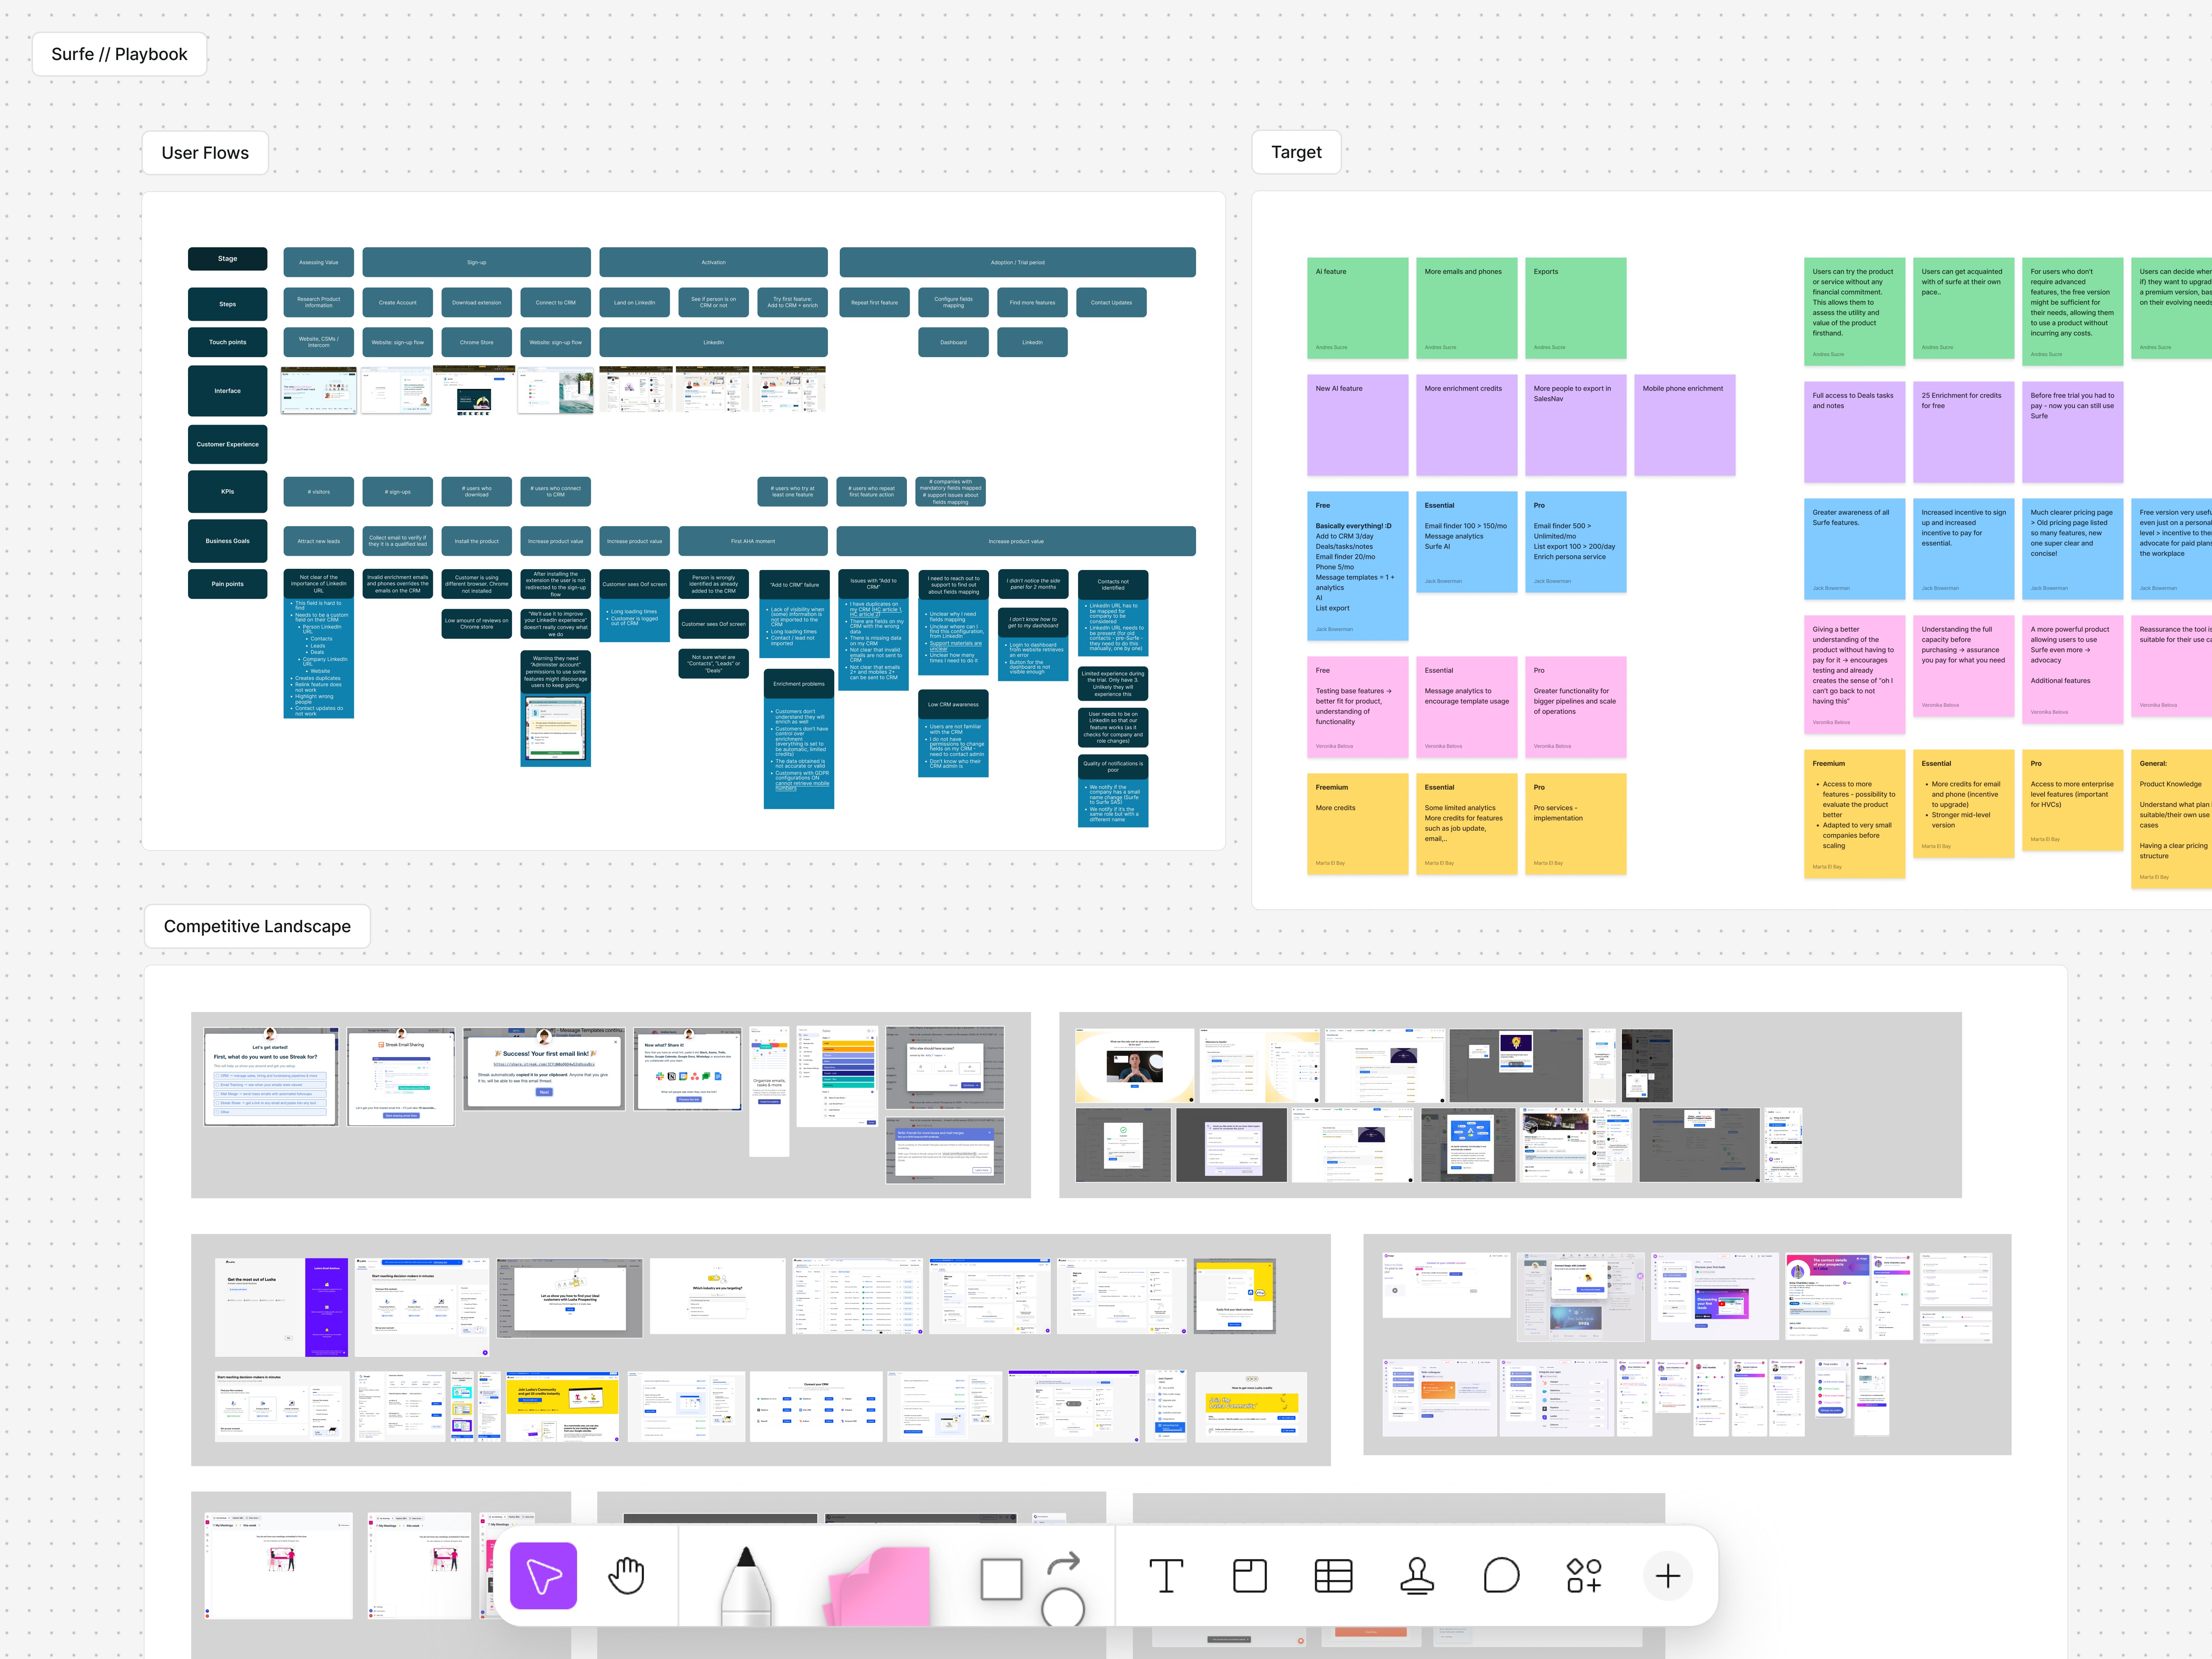Select the 'Chrome Store' touch point box
This screenshot has height=1659, width=2212.
pos(477,342)
